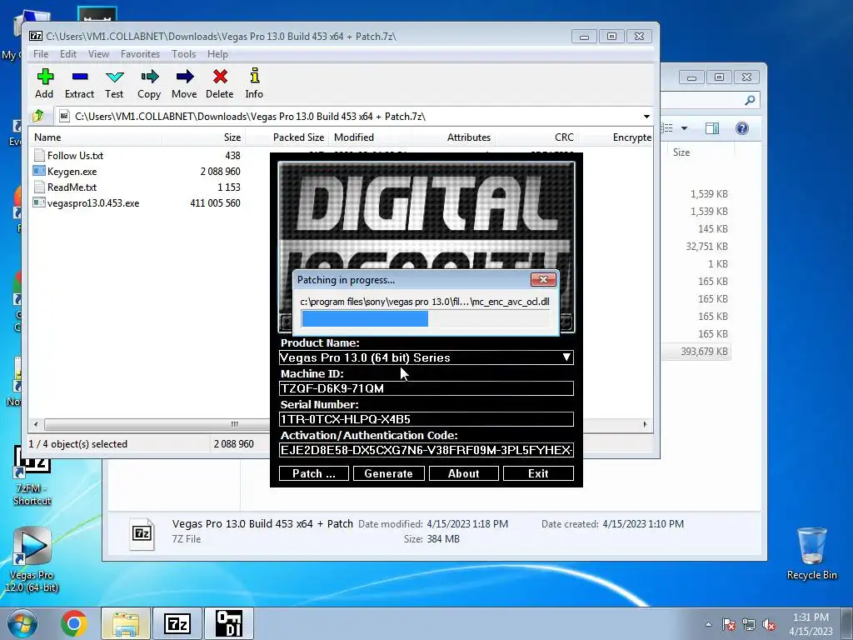
Task: Open the Help menu in 7-Zip
Action: (217, 54)
